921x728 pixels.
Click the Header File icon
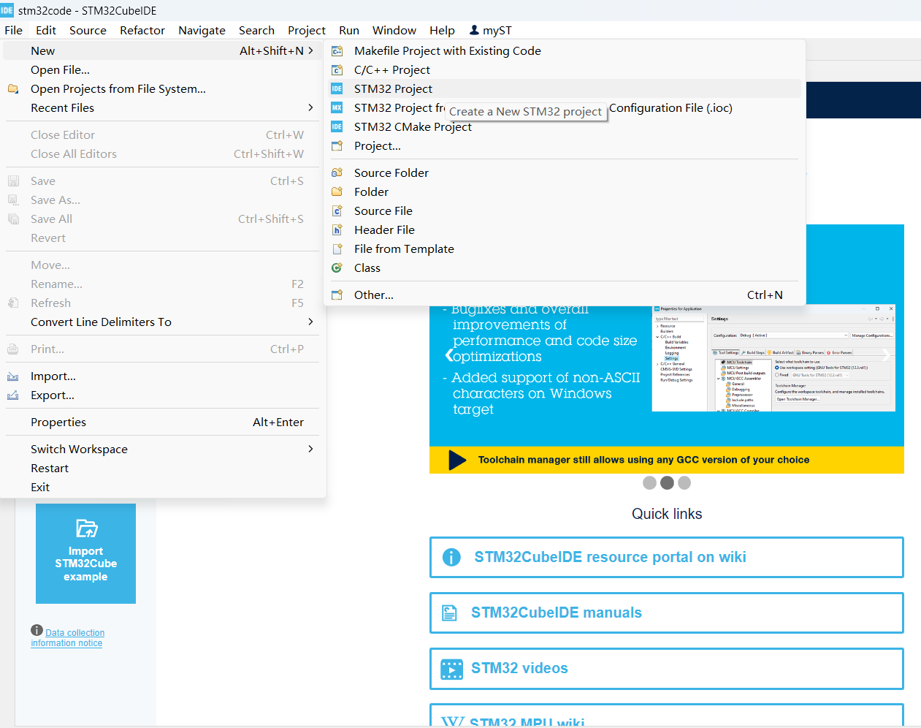coord(337,230)
